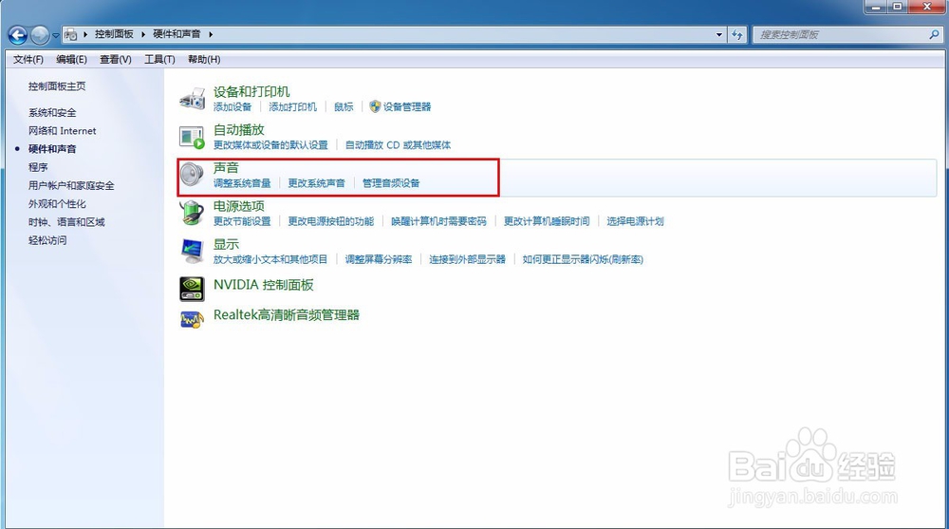Click the 显示 monitor icon
The image size is (949, 529).
pyautogui.click(x=193, y=252)
